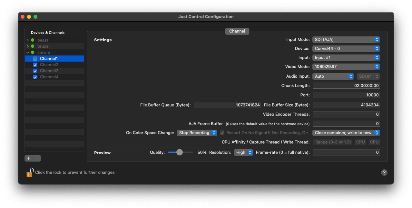The image size is (412, 208).
Task: Close the Just Control Configuration window
Action: (23, 17)
